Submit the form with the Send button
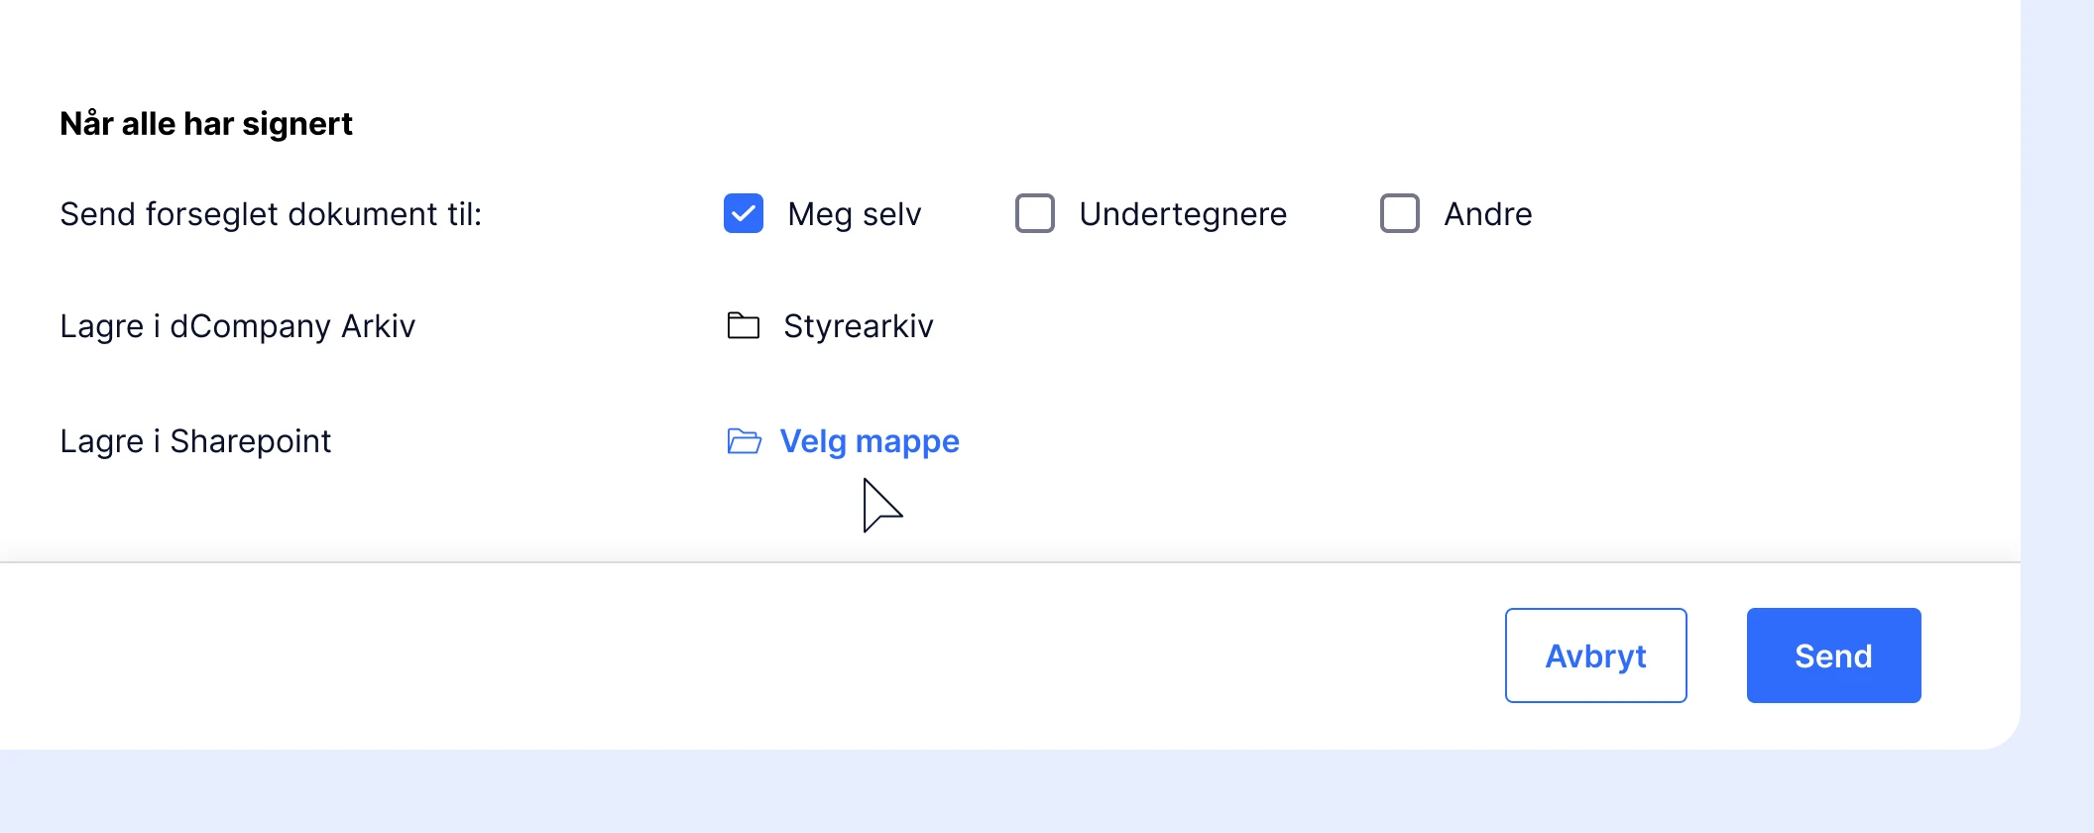 point(1834,655)
